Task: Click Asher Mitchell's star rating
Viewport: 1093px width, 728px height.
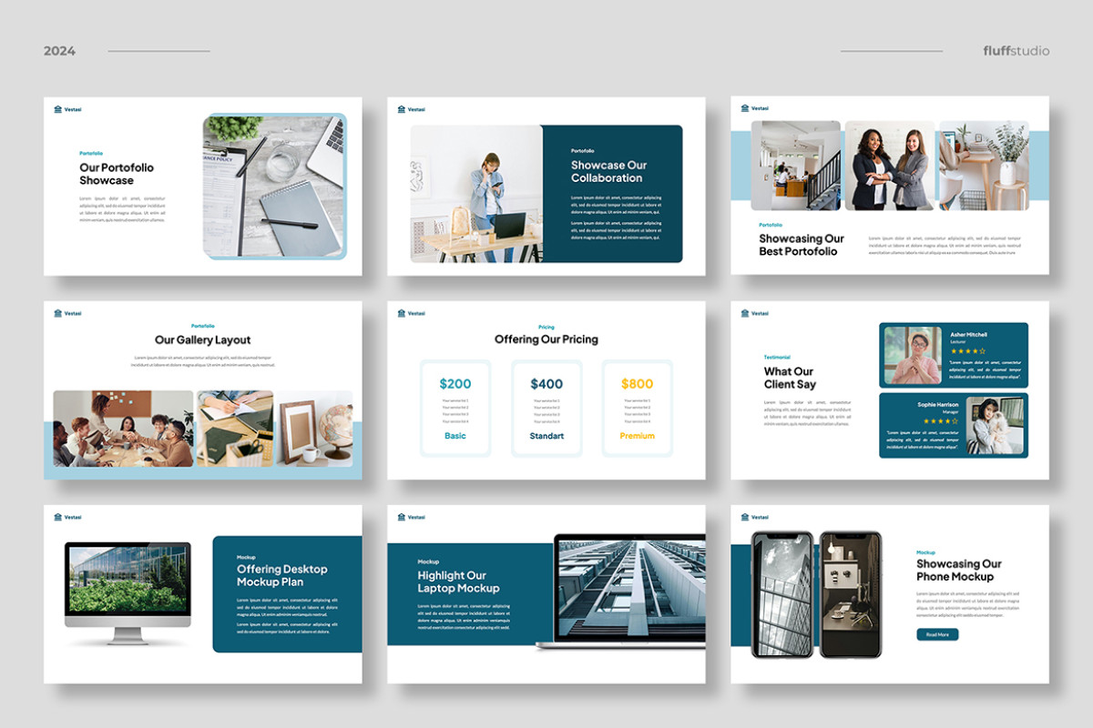Action: (967, 350)
